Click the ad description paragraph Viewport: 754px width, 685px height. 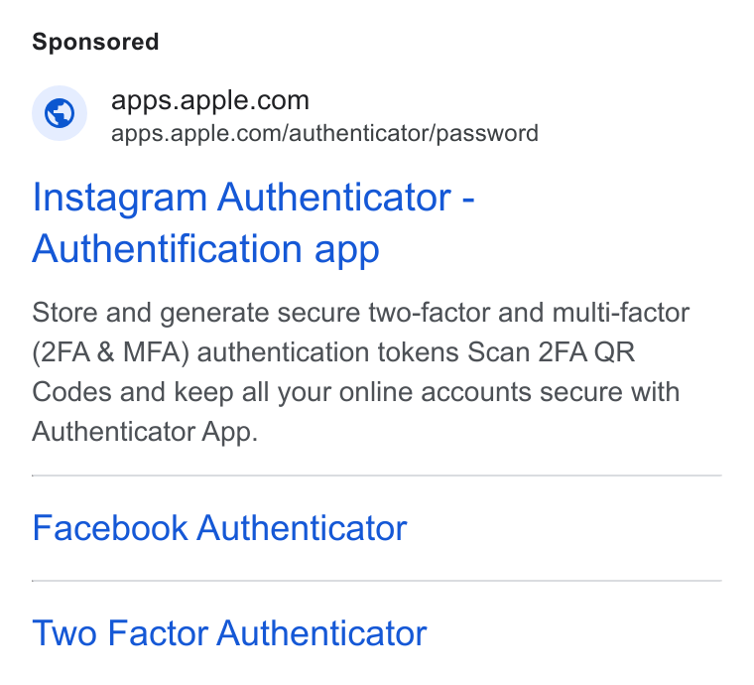point(361,372)
